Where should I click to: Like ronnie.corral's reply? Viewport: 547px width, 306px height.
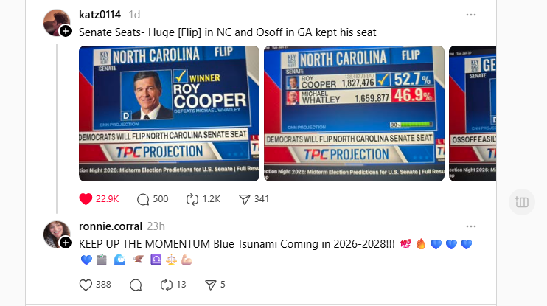click(86, 285)
